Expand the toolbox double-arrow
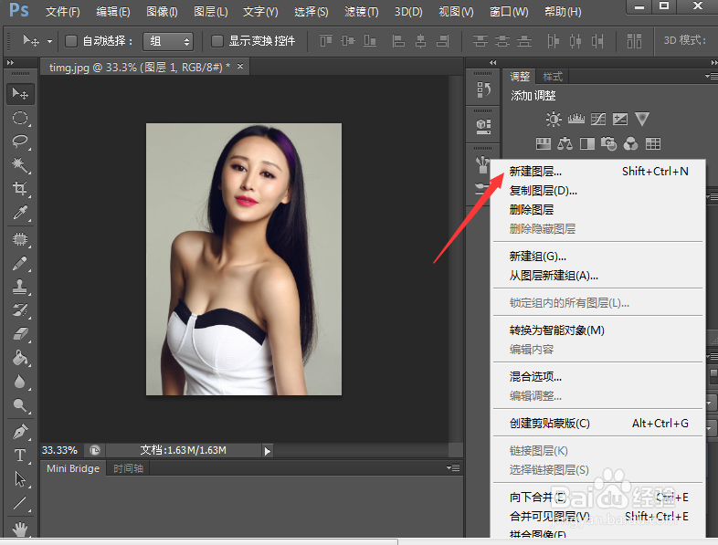The width and height of the screenshot is (718, 545). tap(11, 63)
